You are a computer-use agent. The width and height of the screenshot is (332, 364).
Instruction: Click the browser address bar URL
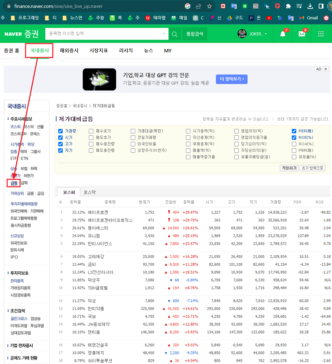point(58,6)
